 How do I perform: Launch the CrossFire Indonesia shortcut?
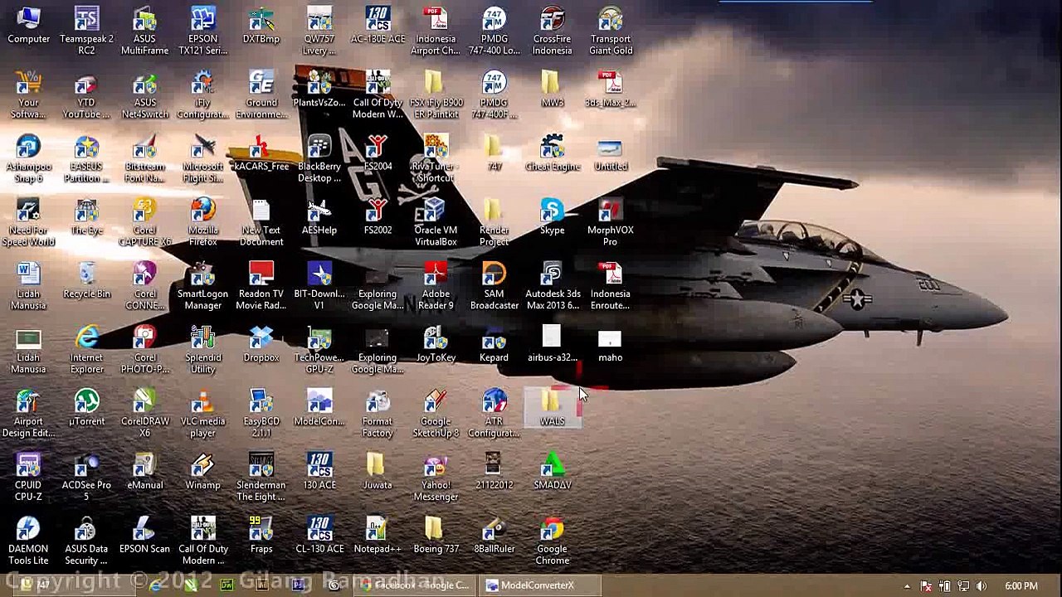pos(552,32)
